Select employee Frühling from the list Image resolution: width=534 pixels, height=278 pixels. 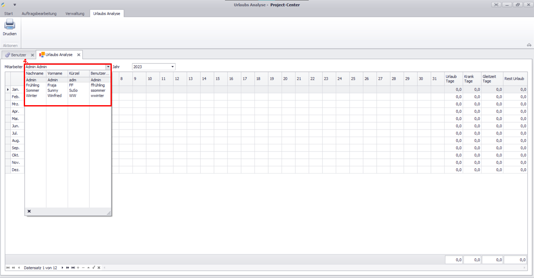(33, 85)
